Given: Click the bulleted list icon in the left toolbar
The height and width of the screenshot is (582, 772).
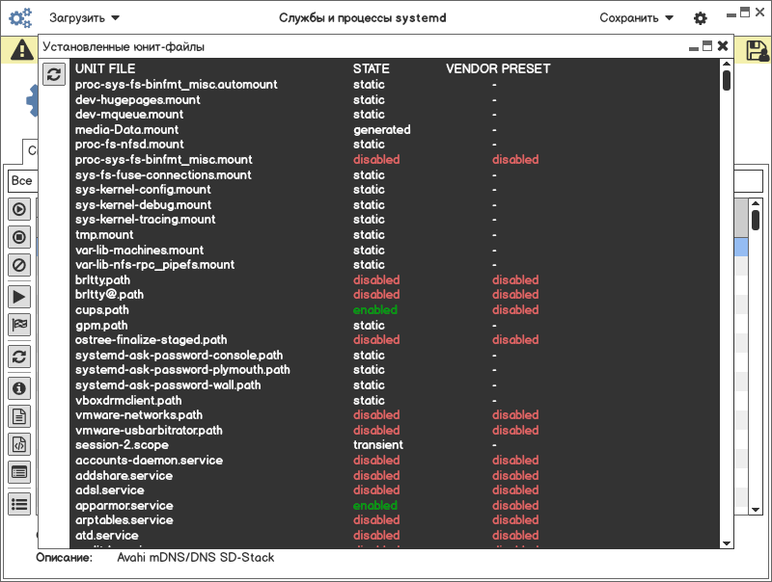Looking at the screenshot, I should click(x=19, y=502).
